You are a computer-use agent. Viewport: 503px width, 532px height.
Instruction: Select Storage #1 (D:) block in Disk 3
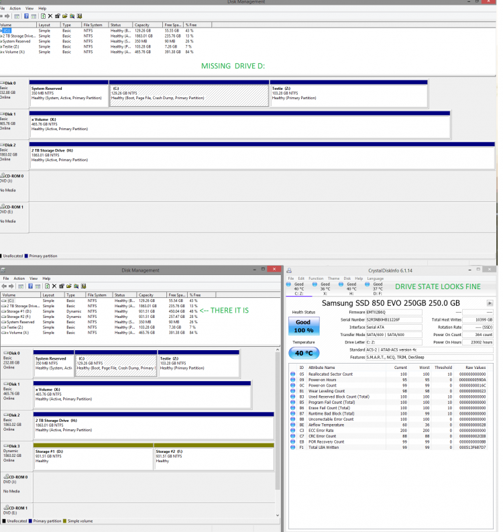[x=93, y=457]
